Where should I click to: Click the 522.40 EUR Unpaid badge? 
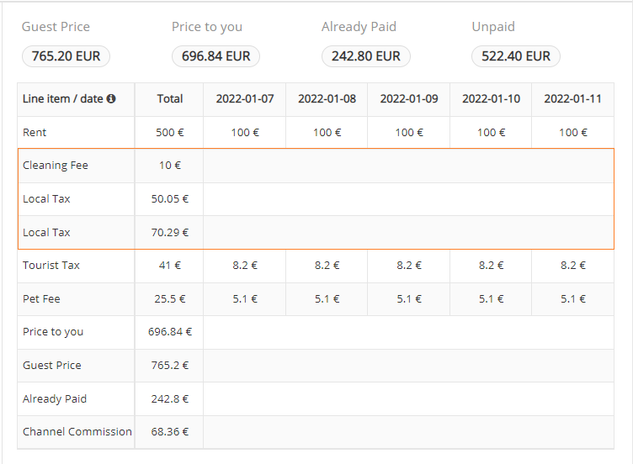(515, 56)
